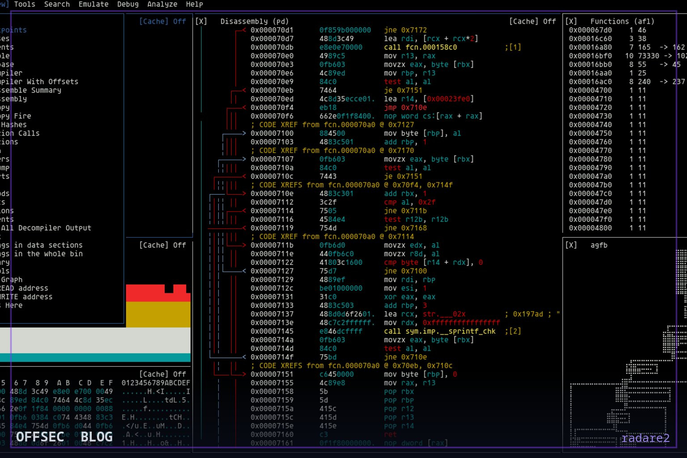Click the 'cmp al, 0x2f' instruction

tap(410, 202)
